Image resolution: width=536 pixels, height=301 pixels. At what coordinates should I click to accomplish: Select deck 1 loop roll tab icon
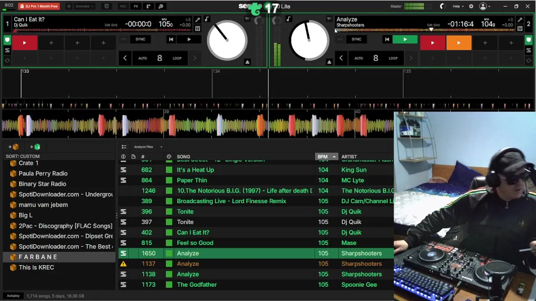pos(7,60)
